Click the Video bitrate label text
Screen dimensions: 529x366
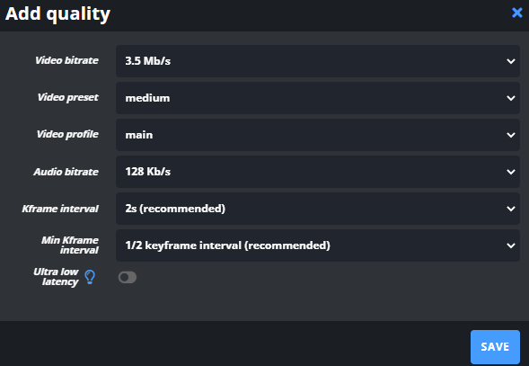point(66,60)
